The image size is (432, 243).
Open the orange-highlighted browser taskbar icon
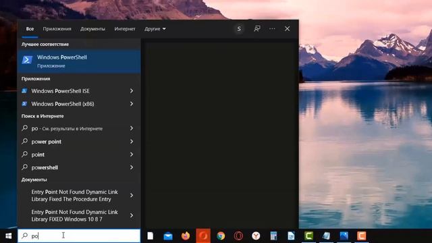(203, 236)
